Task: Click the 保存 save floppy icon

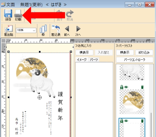Action: click(8, 14)
